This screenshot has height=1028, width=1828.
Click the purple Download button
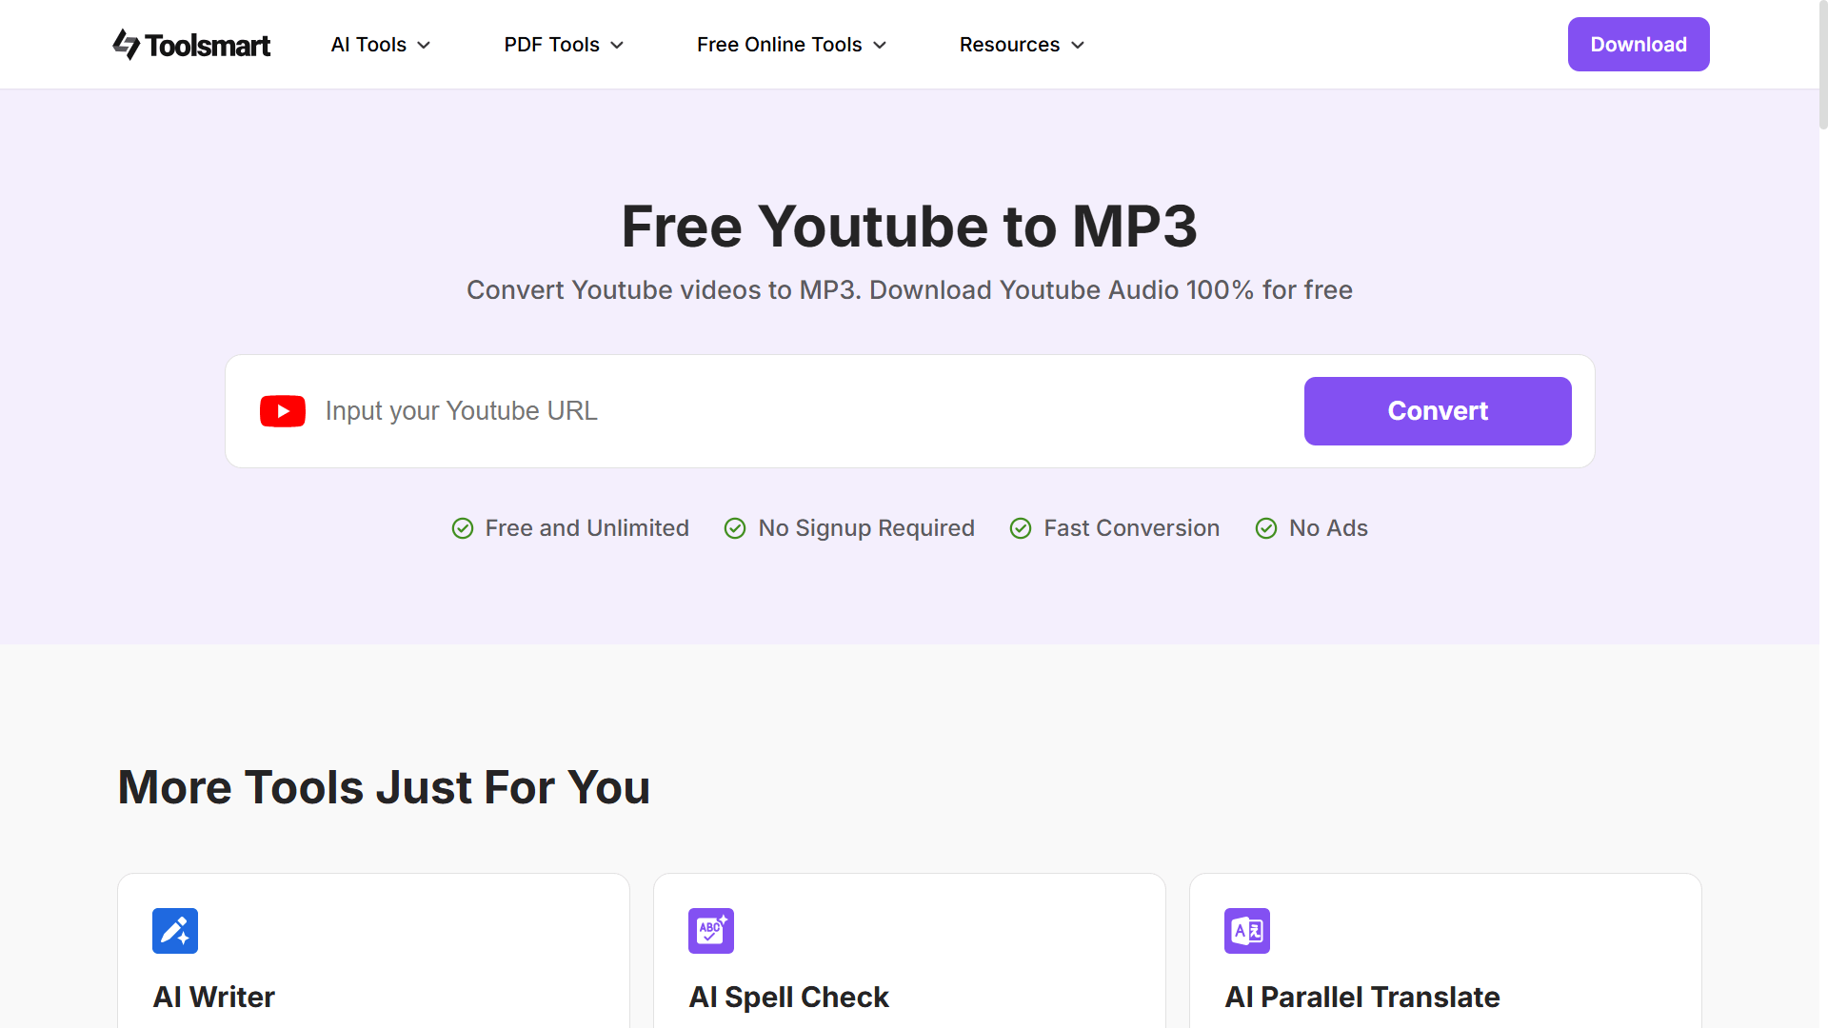(1638, 45)
